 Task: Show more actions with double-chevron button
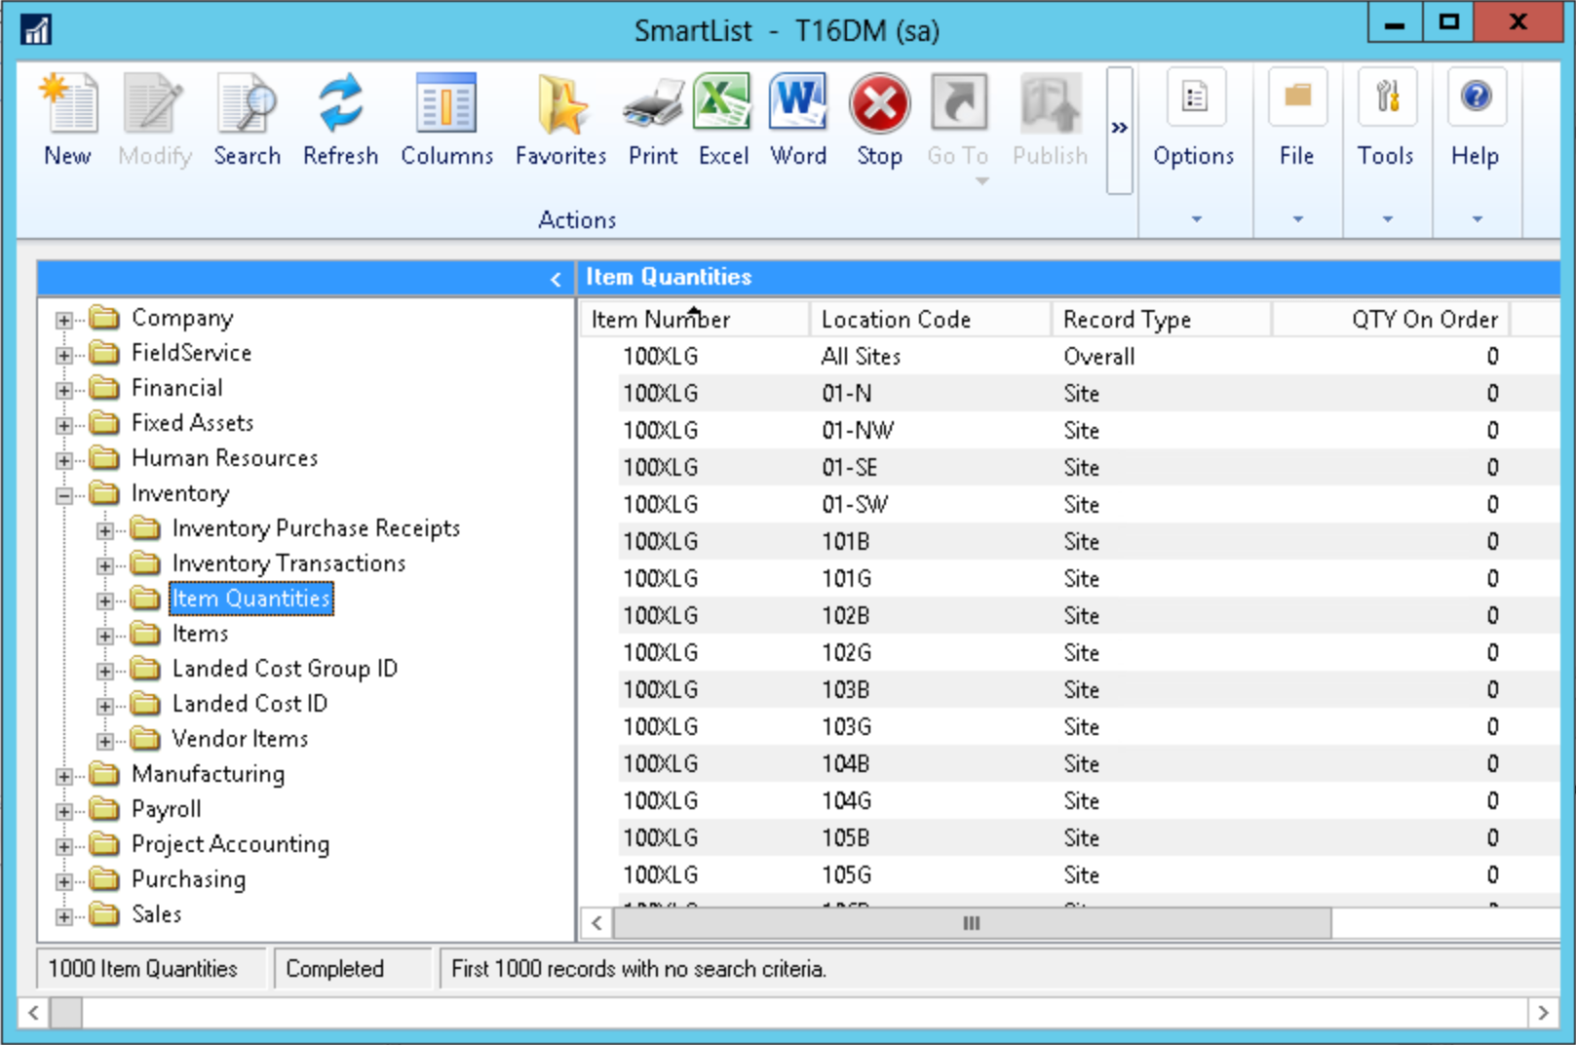coord(1119,129)
